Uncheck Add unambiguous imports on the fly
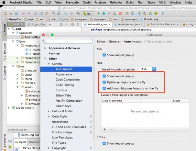 (x=104, y=88)
